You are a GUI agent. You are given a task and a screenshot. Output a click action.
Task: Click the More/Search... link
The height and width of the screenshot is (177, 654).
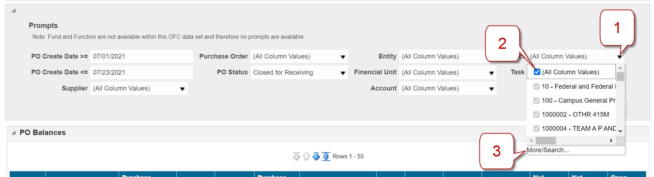tap(548, 150)
